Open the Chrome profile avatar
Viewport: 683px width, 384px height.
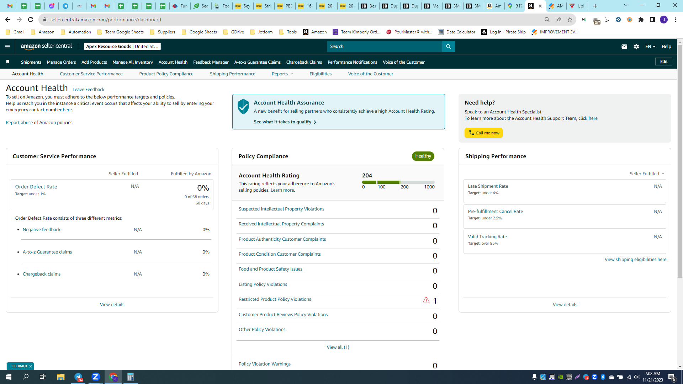664,20
